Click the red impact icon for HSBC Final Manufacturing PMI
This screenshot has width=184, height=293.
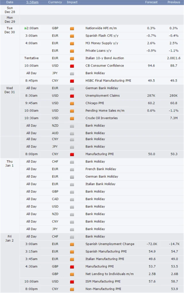tap(72, 81)
